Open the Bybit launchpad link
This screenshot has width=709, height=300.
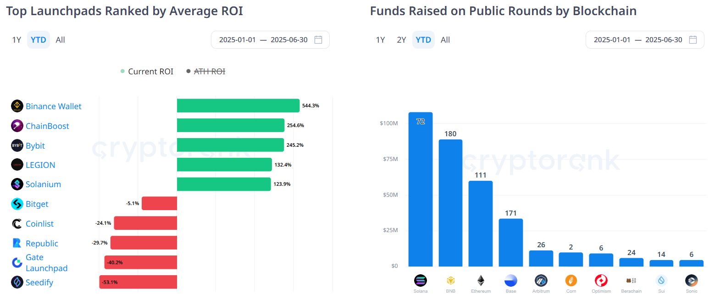tap(35, 146)
